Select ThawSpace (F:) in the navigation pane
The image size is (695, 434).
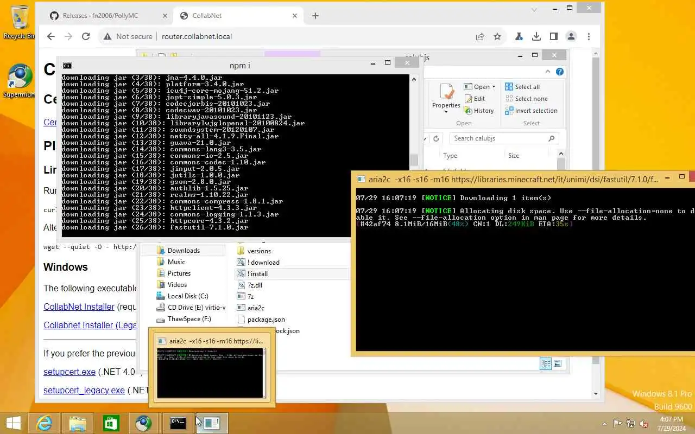[x=189, y=318]
